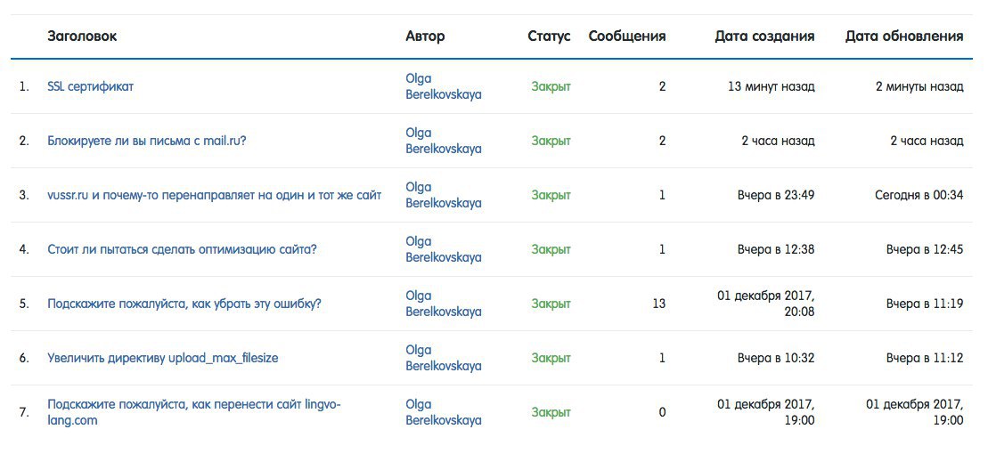The image size is (988, 454).
Task: Click author Olga Berelkovskaya in row 7
Action: pos(444,412)
